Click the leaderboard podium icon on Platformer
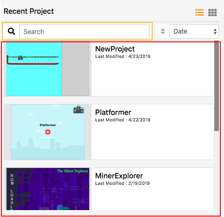224x217 pixels. (x=79, y=109)
